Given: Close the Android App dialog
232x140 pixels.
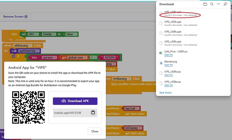Looking at the screenshot, I should (x=95, y=131).
